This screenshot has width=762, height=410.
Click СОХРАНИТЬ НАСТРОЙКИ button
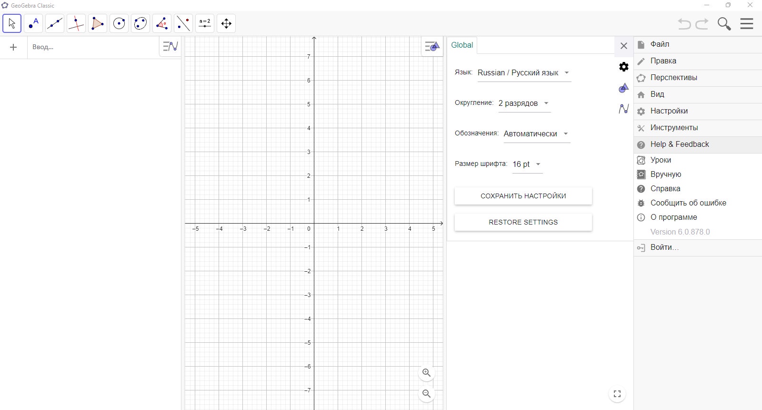coord(523,196)
